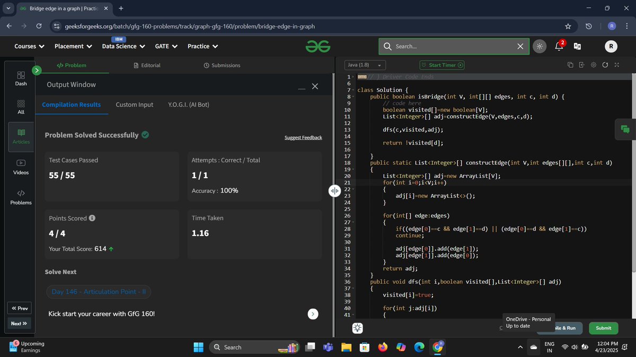Open the Y.O.G.I. (AI Bot) tab
The width and height of the screenshot is (636, 357).
point(189,105)
